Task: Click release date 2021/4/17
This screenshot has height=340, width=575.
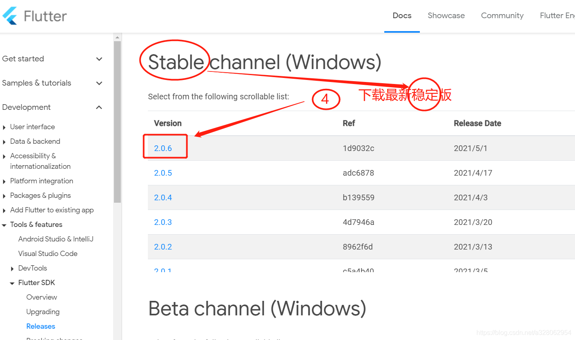Action: click(473, 173)
